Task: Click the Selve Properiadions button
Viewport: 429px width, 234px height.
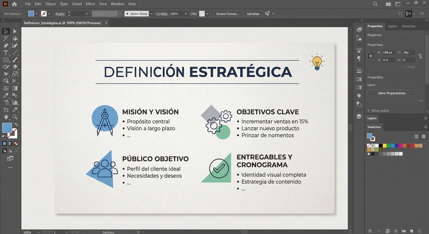Action: tap(392, 93)
